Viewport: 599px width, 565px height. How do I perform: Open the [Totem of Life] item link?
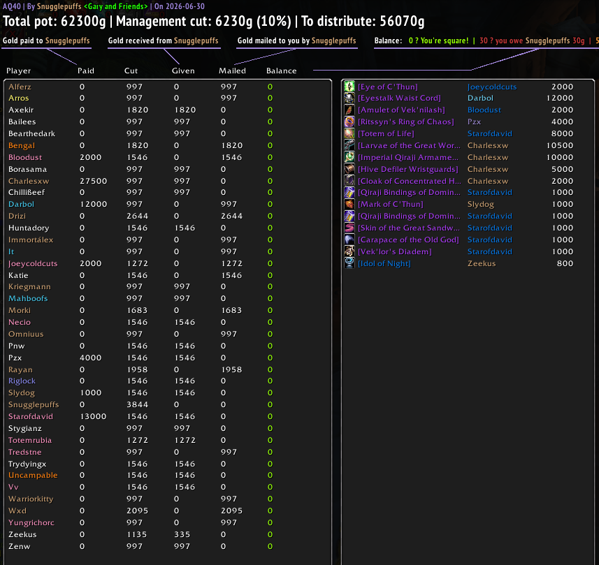pos(385,133)
